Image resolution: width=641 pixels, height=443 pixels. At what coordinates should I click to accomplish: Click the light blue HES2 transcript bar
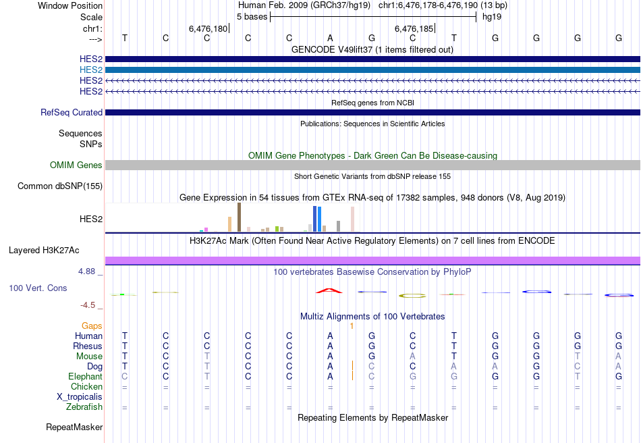[372, 70]
